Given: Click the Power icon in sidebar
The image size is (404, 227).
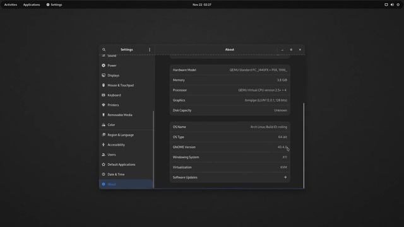Looking at the screenshot, I should [x=104, y=66].
